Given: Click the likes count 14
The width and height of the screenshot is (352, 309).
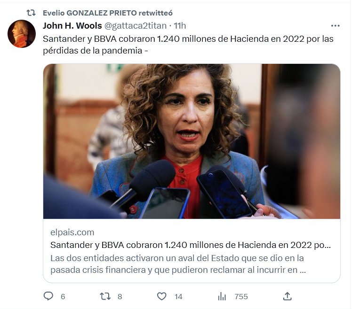Looking at the screenshot, I should (x=178, y=297).
